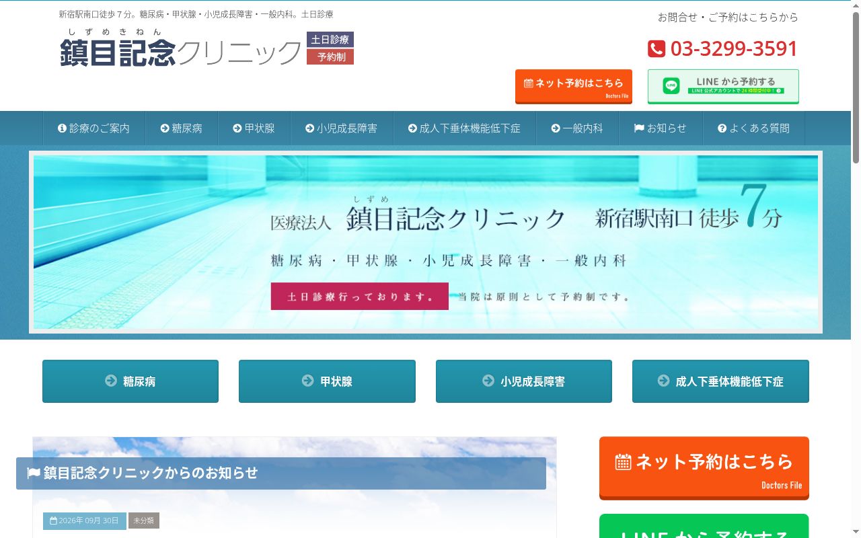Image resolution: width=861 pixels, height=538 pixels.
Task: Click the arrow icon beside 小児成長障害 in navbar
Action: 310,128
